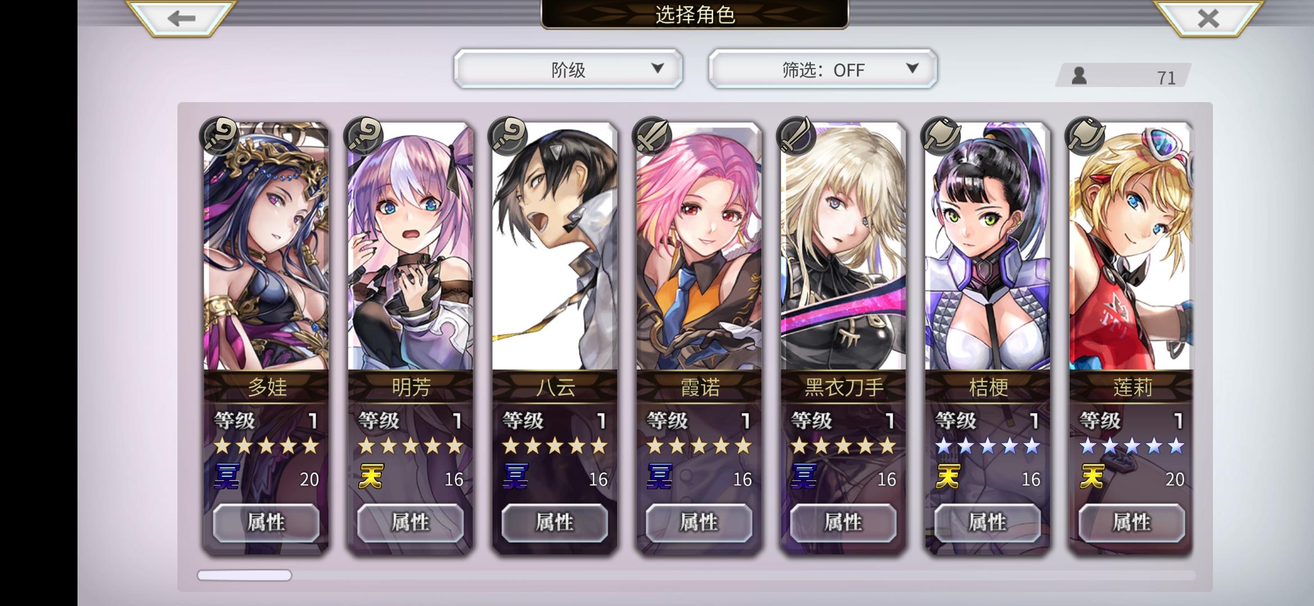
Task: Click the axe weapon icon on 桔梗's card
Action: coord(941,136)
